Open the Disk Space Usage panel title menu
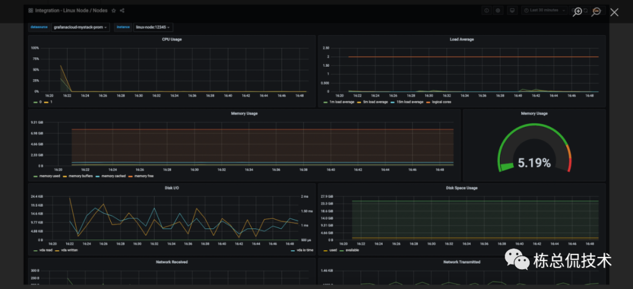 (462, 188)
